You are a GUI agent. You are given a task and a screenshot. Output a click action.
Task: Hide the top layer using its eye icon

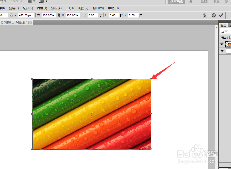tap(222, 44)
